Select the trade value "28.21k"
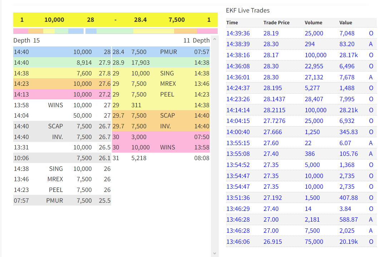Viewport: 380px width, 257px height. (349, 110)
